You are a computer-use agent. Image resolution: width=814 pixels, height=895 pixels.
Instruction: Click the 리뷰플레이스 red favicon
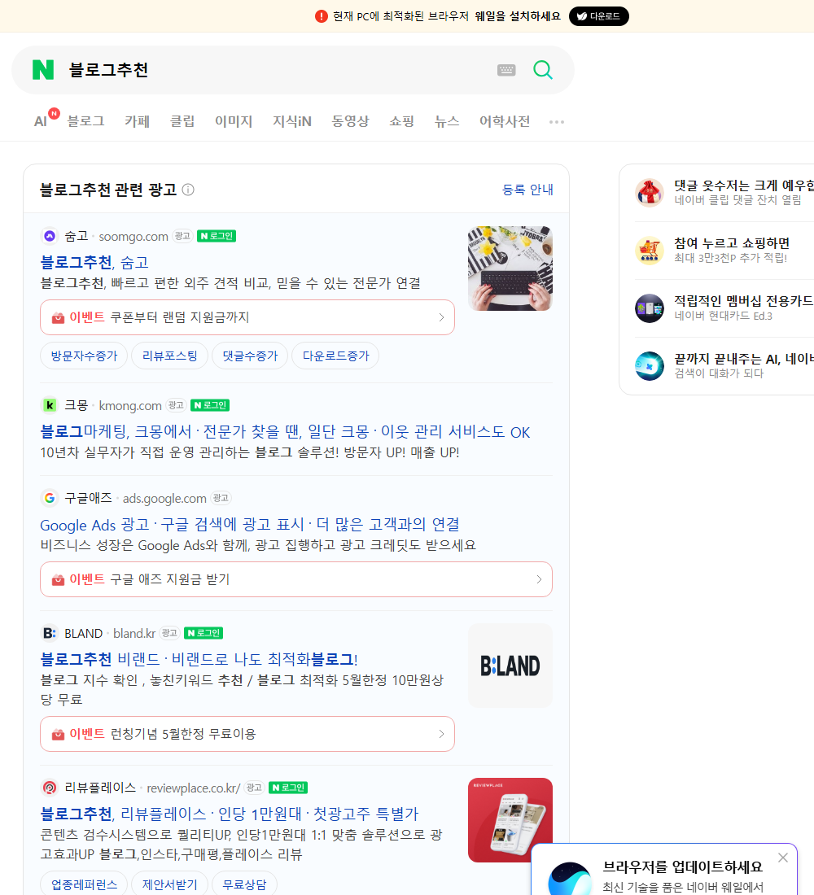pyautogui.click(x=50, y=788)
